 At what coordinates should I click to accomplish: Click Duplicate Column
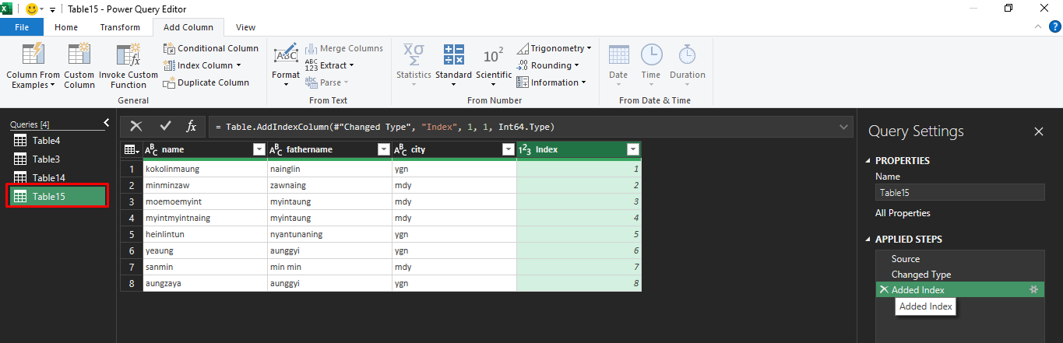206,82
